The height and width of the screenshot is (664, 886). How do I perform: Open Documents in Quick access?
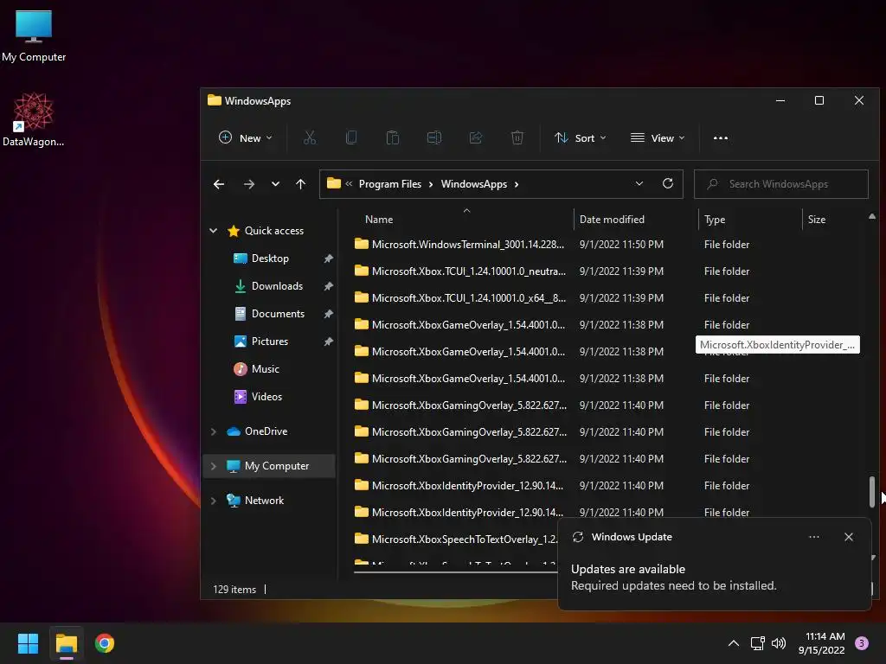(278, 313)
